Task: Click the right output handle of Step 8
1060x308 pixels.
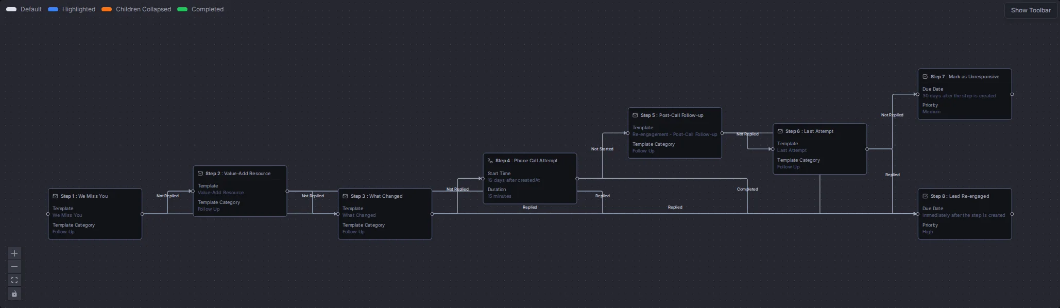Action: coord(1012,214)
